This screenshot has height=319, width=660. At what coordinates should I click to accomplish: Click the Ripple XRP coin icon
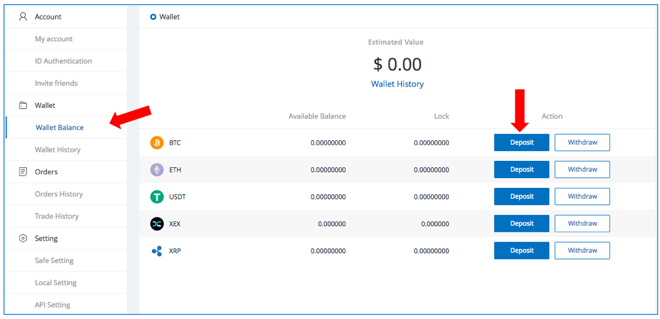[x=157, y=251]
